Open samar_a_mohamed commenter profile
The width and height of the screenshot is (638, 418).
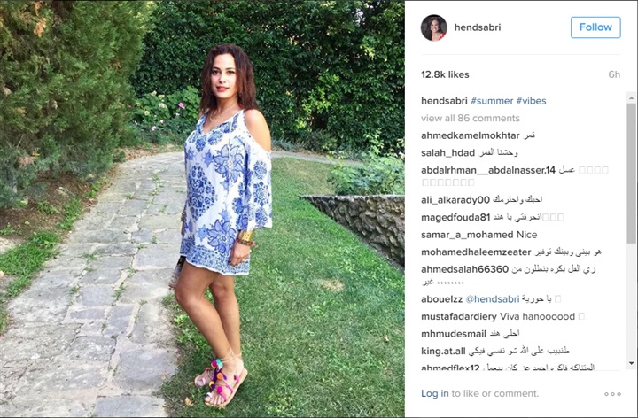[467, 235]
